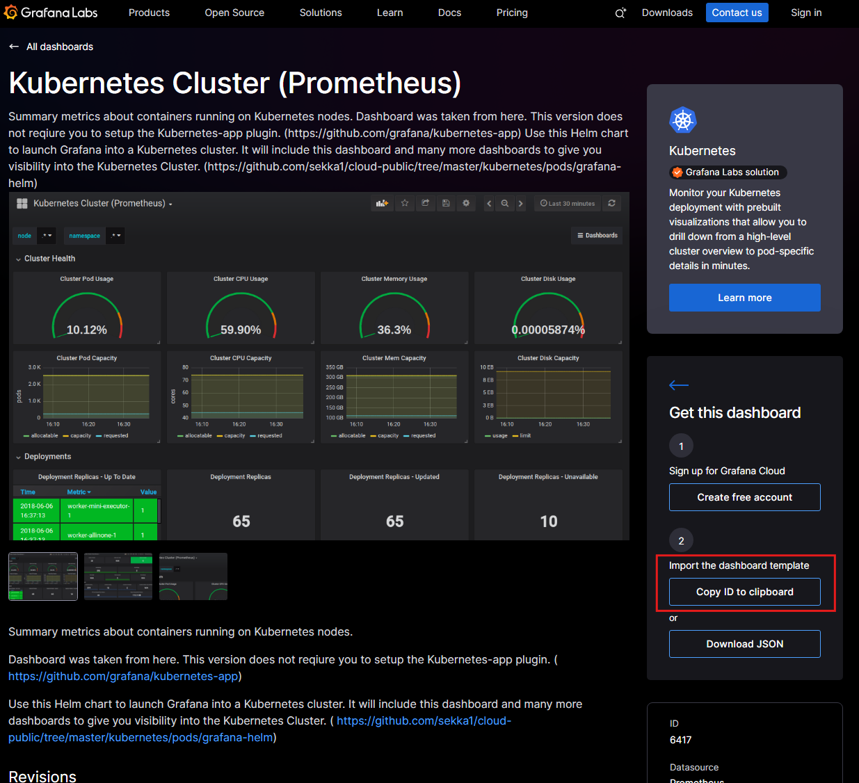The image size is (859, 783).
Task: Click the blue back arrow above Get this dashboard
Action: pos(679,385)
